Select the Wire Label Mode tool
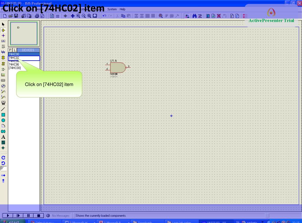This screenshot has height=223, width=302. [x=3, y=41]
